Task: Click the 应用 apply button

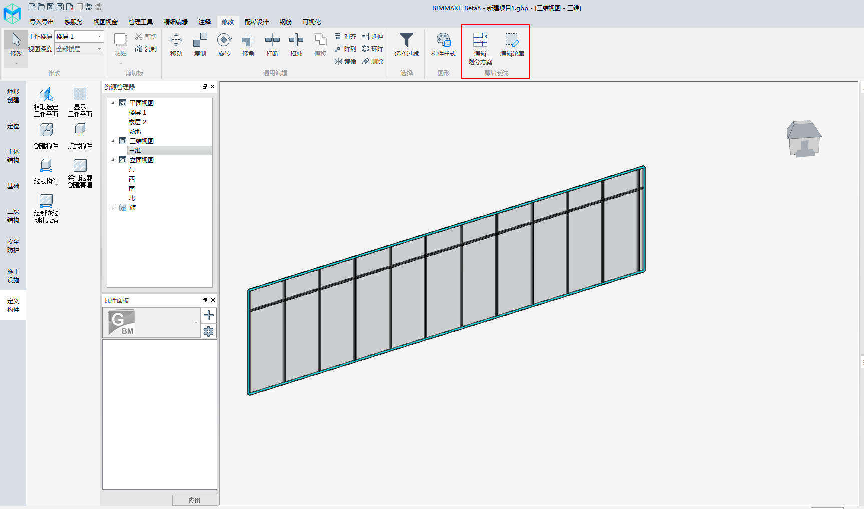Action: [195, 500]
